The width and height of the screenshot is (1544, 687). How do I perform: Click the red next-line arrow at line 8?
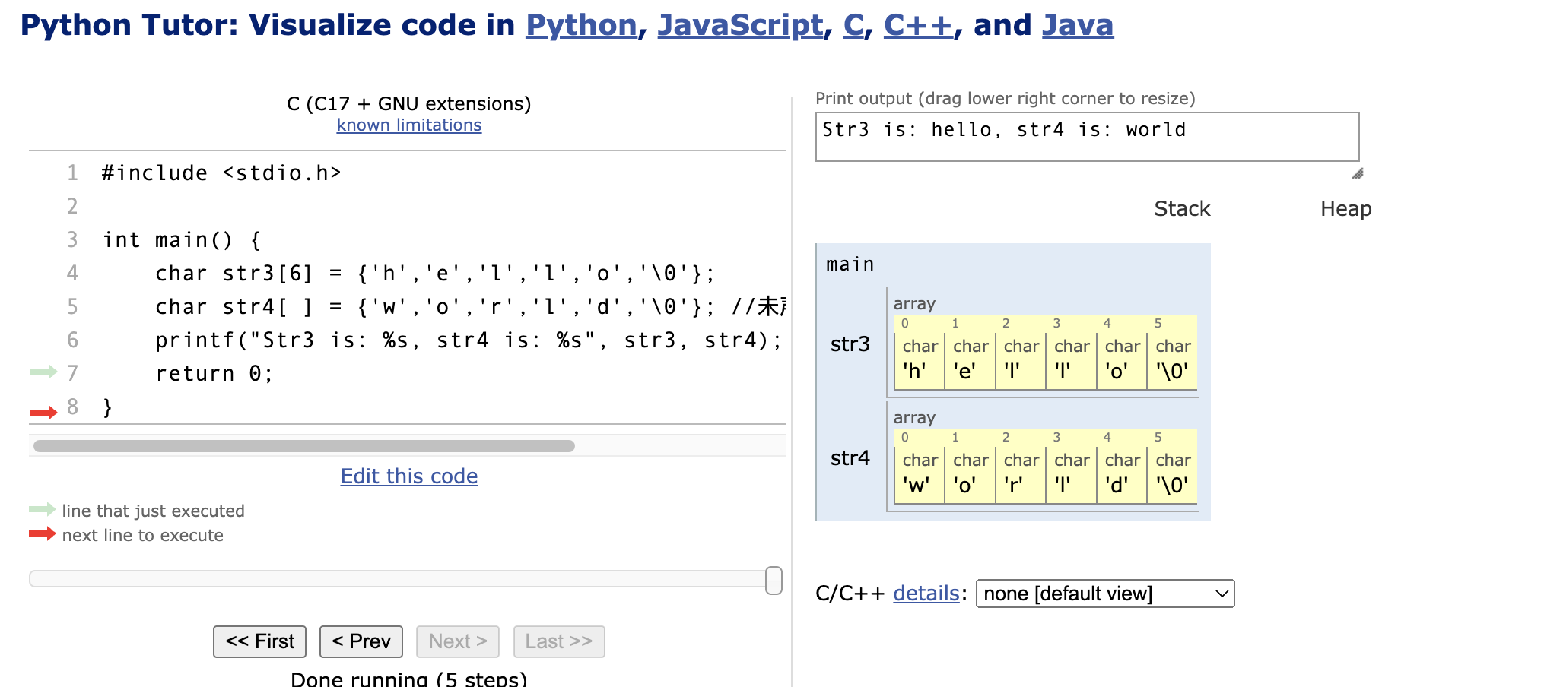click(43, 413)
